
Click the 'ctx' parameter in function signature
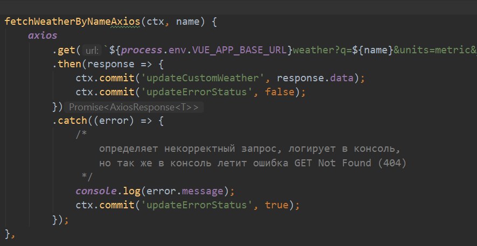point(156,22)
